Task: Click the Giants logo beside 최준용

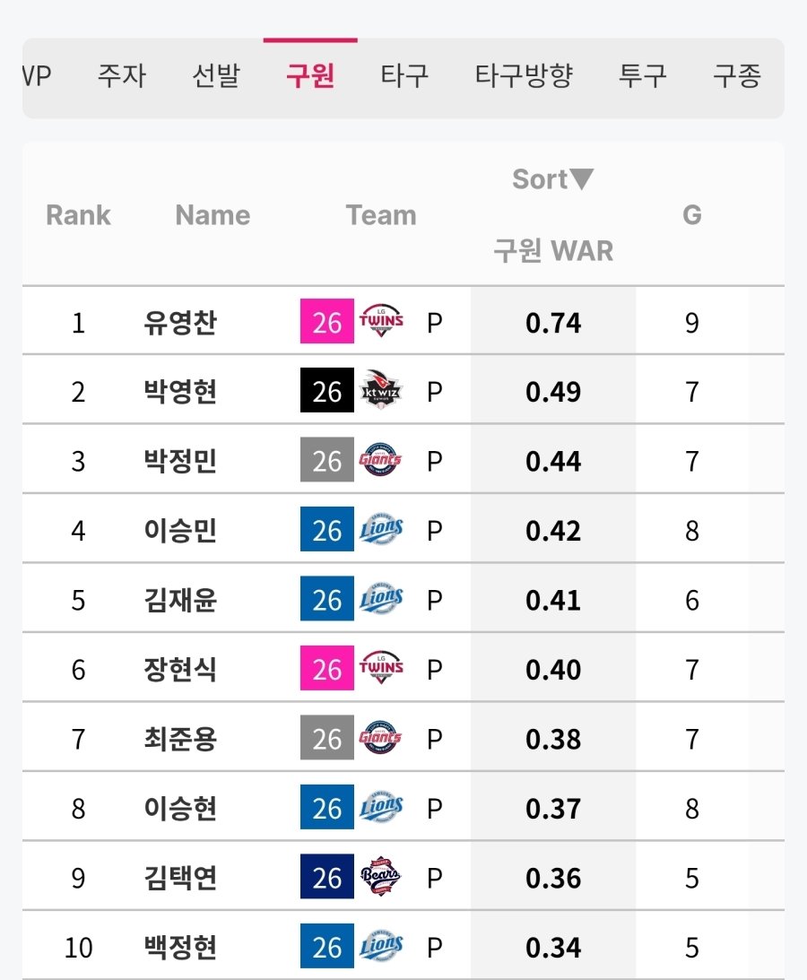Action: (x=381, y=739)
